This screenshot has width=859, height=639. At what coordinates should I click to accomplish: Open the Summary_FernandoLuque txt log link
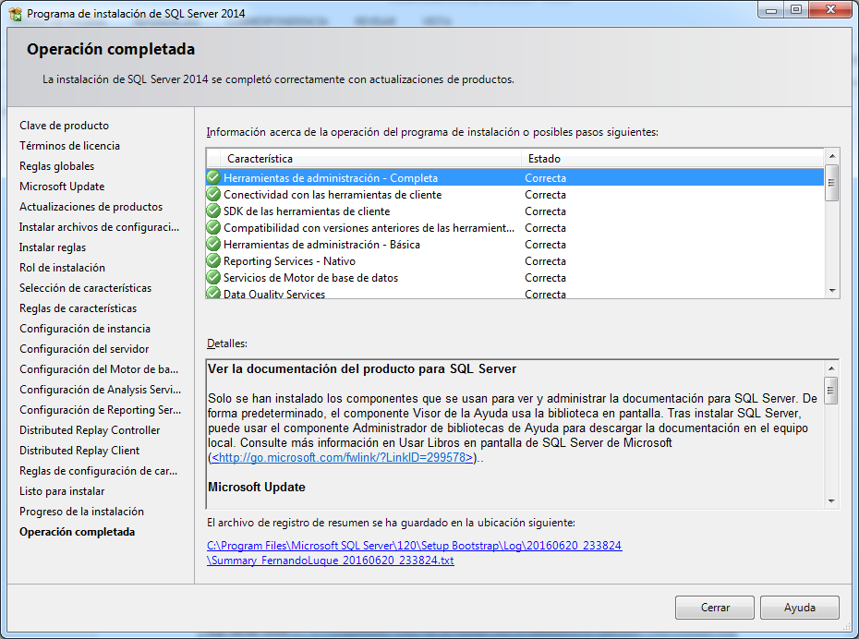coord(331,561)
